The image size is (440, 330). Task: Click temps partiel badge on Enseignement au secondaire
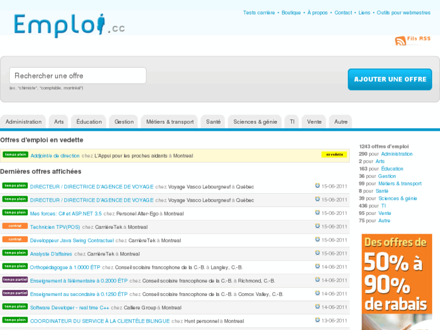pyautogui.click(x=15, y=293)
